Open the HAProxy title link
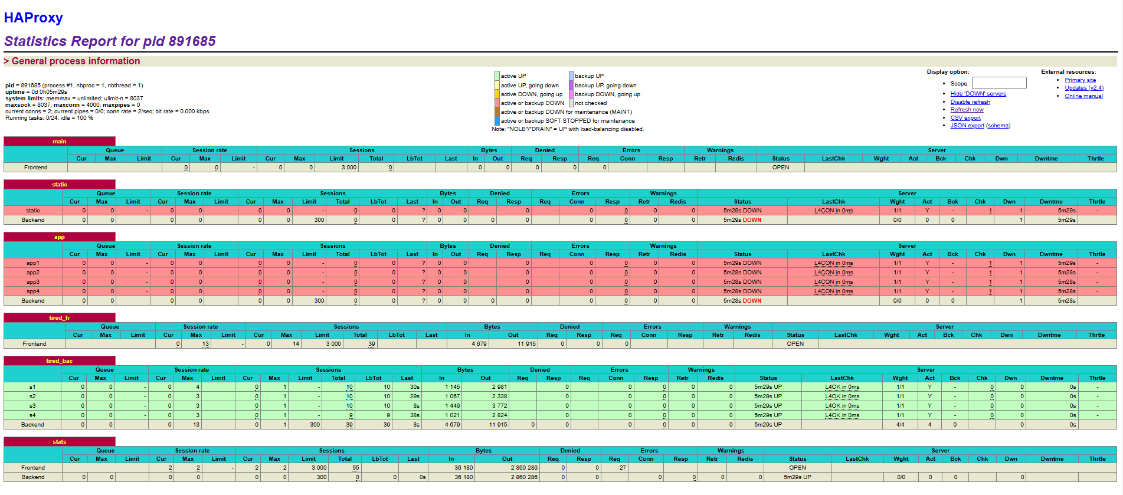This screenshot has width=1123, height=495. [33, 18]
